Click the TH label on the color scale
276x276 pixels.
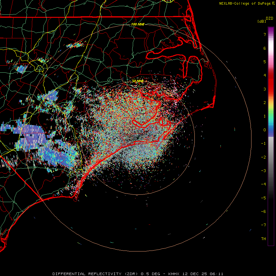(x=263, y=239)
